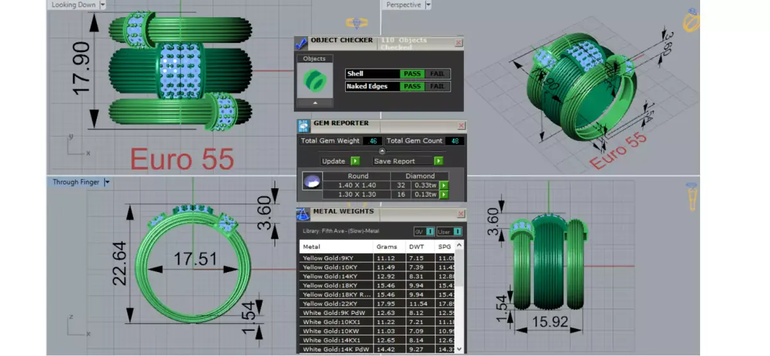Screen dimensions: 770x356
Task: Expand the Objects list arrow below thumbnail
Action: click(x=314, y=102)
